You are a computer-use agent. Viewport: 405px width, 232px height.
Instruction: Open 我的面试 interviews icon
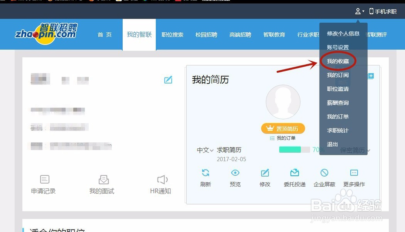[x=102, y=184]
